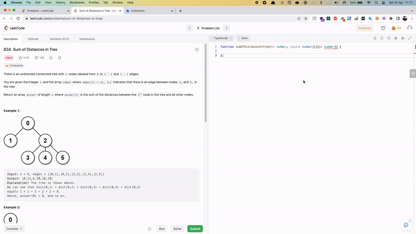This screenshot has height=234, width=416.
Task: Open Bookmarks menu in menu bar
Action: (x=77, y=3)
